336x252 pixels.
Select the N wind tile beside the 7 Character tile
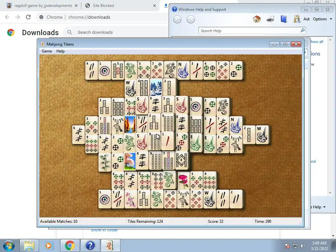pyautogui.click(x=236, y=125)
